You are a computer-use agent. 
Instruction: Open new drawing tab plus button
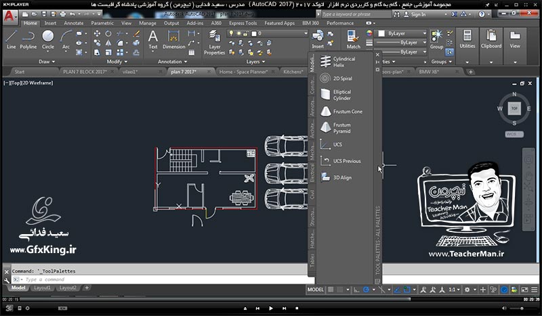[470, 72]
